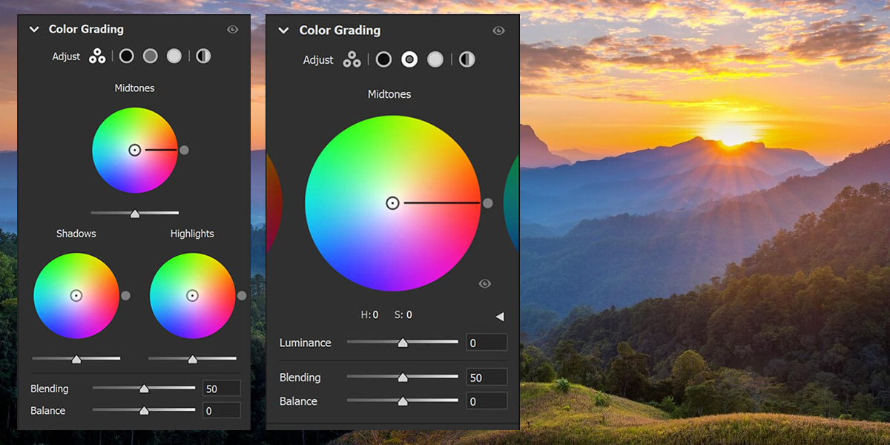Viewport: 890px width, 445px height.
Task: Collapse the right Color Grading panel
Action: click(x=283, y=30)
